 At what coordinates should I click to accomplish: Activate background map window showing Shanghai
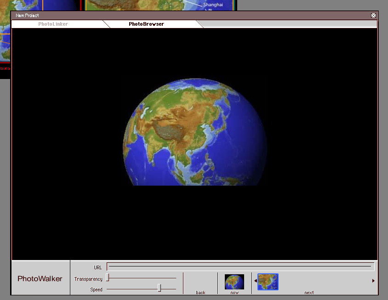161,5
